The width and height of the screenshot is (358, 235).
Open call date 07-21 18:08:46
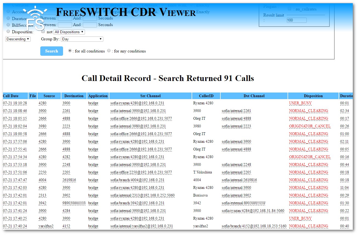point(15,111)
